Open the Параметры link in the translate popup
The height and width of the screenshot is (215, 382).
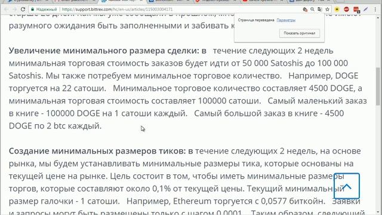[286, 20]
